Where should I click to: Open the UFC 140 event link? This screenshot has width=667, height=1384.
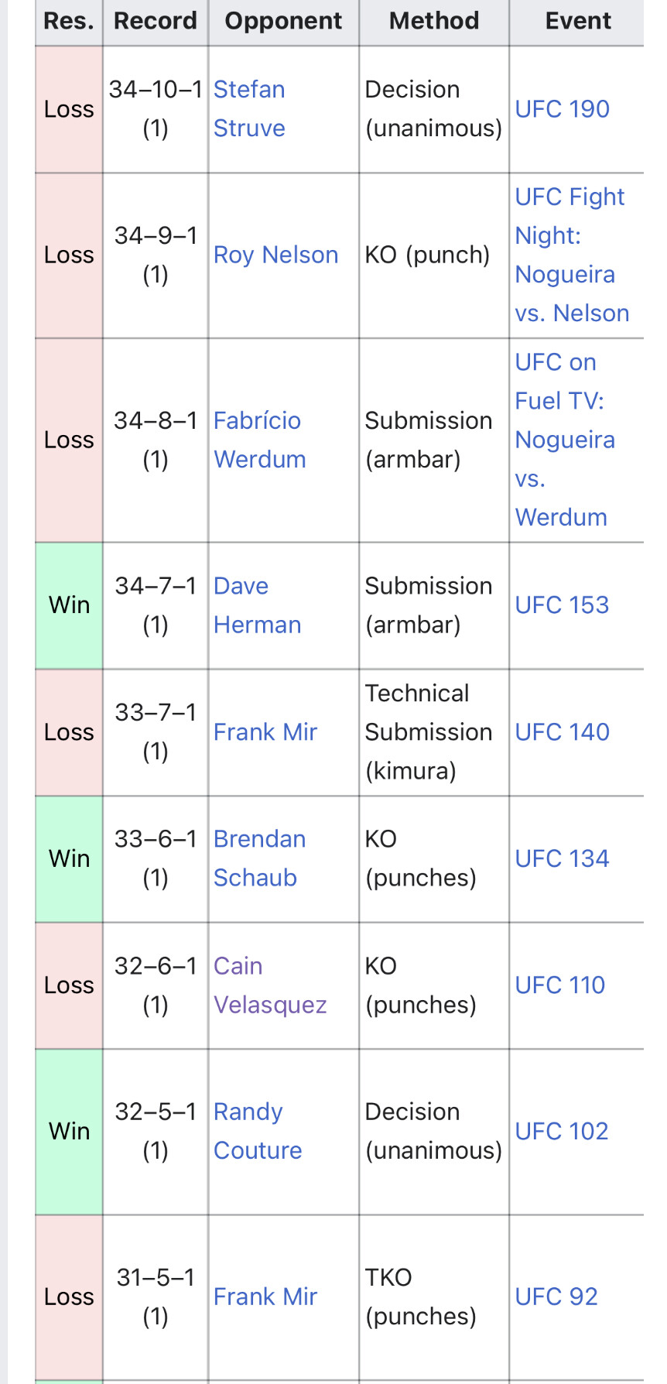563,731
